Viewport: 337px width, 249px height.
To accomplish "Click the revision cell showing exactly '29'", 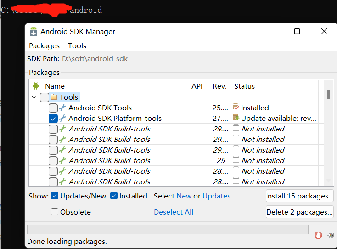I will tap(221, 160).
